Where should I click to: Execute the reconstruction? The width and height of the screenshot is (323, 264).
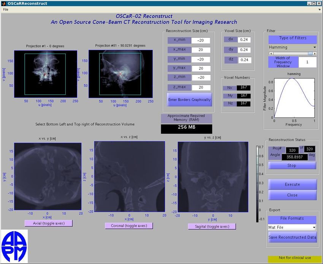click(x=292, y=184)
